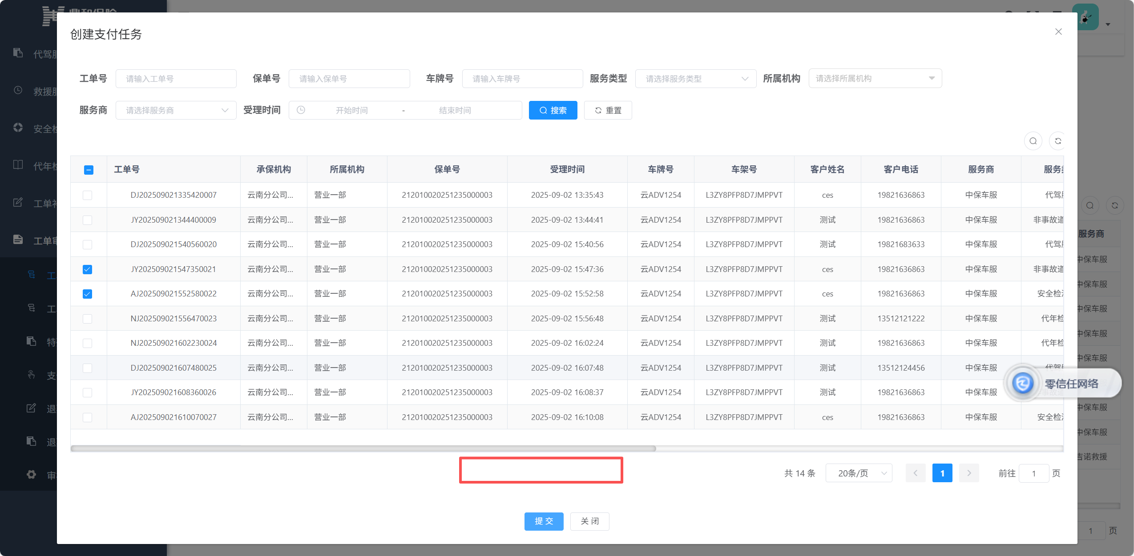Image resolution: width=1134 pixels, height=556 pixels.
Task: Close the 创建支付任务 dialog with the X
Action: 1058,32
